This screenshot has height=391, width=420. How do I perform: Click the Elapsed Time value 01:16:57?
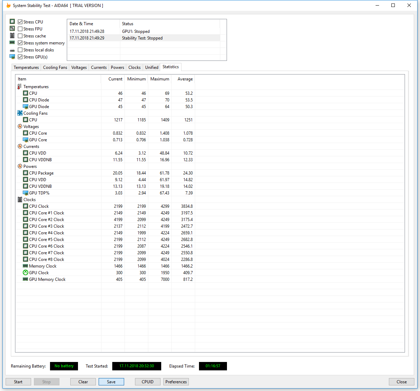click(x=213, y=366)
